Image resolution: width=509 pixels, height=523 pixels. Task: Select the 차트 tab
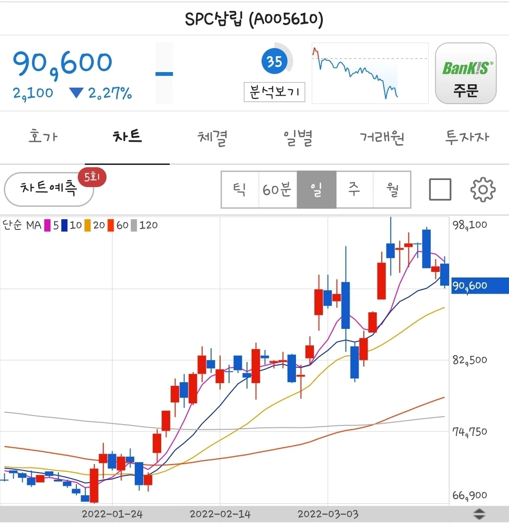[x=127, y=137]
